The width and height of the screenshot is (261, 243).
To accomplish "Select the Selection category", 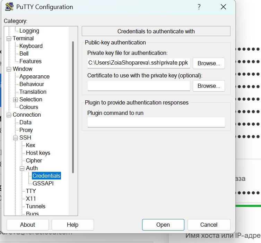I will tap(31, 100).
